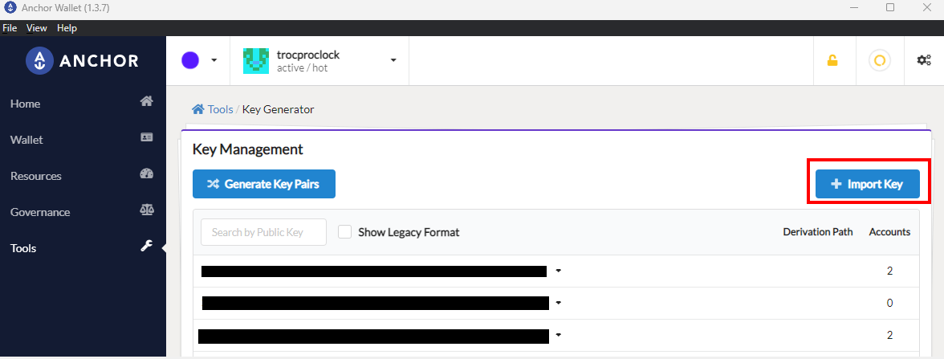Enable the Show Legacy Format checkbox
944x359 pixels.
click(x=344, y=232)
